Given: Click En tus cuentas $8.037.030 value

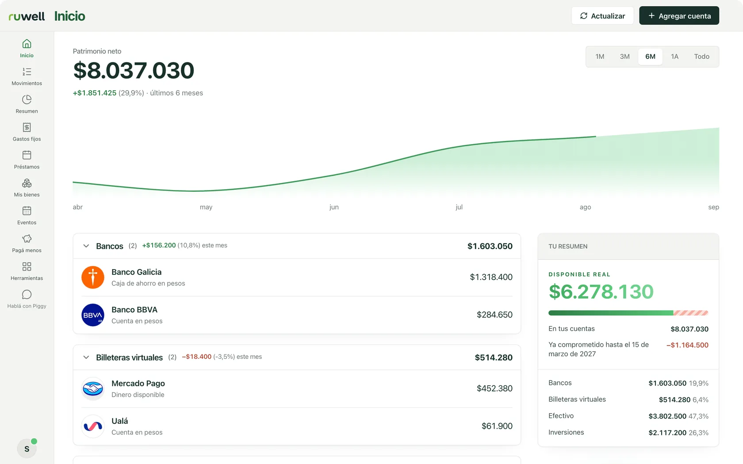Looking at the screenshot, I should (689, 329).
